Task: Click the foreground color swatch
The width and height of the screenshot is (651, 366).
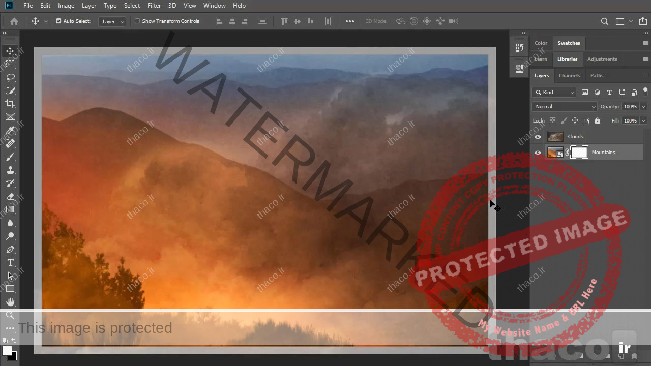Action: click(x=7, y=351)
